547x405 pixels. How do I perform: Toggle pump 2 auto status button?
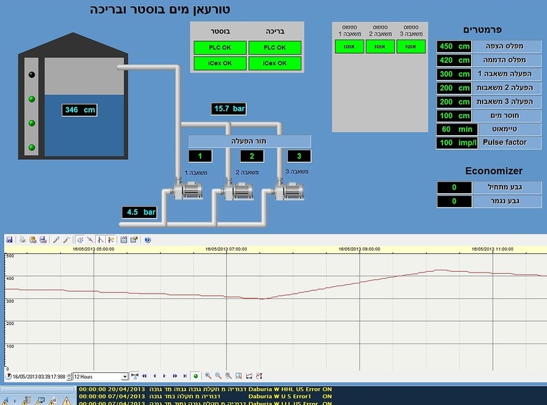point(380,46)
